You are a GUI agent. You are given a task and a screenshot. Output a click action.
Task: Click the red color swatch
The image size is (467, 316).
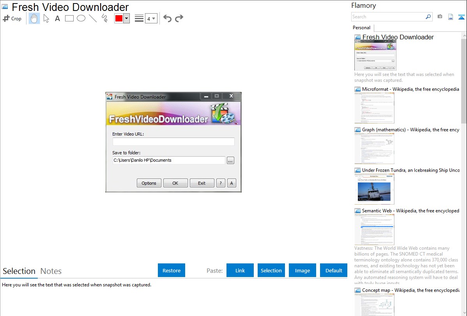tap(119, 18)
